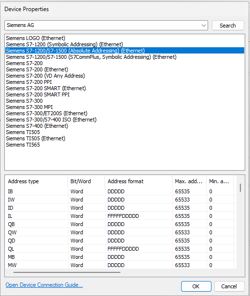
Task: Click the Min. a... column header
Action: [220, 181]
